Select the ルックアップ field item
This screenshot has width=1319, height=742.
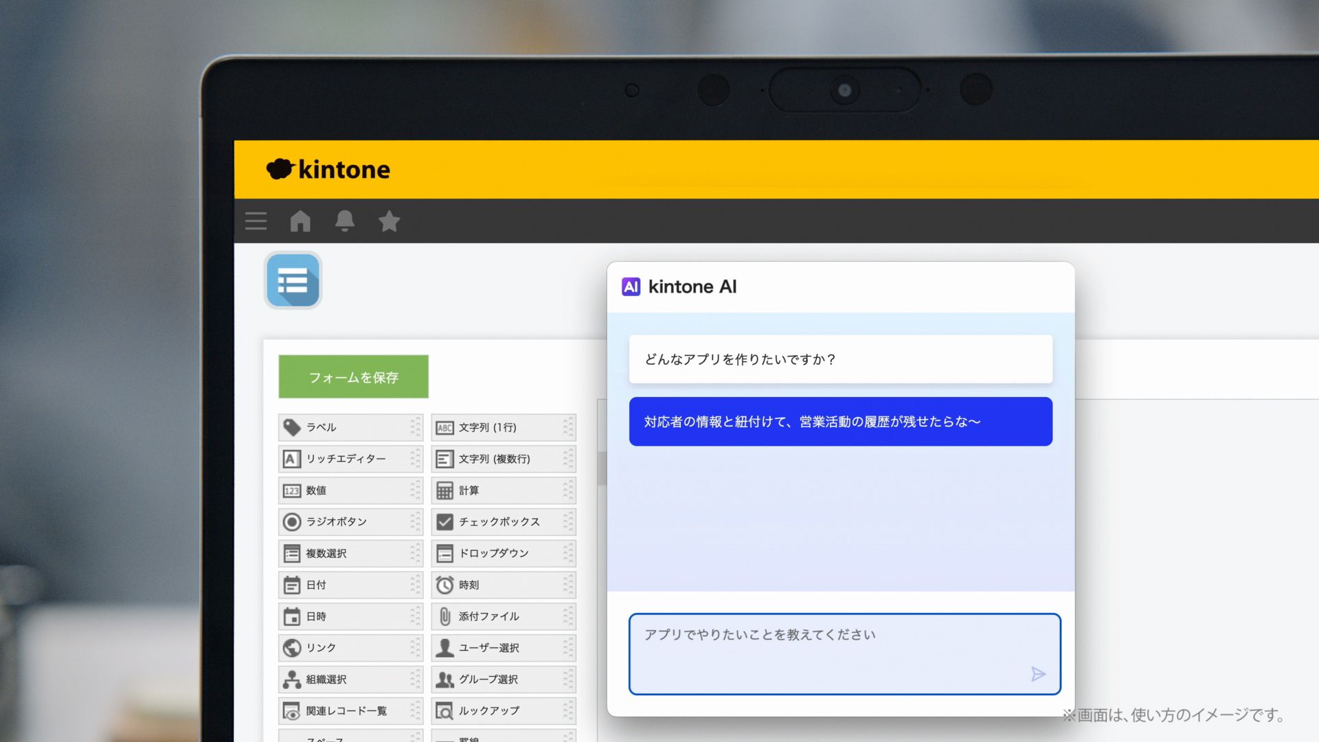(x=504, y=711)
